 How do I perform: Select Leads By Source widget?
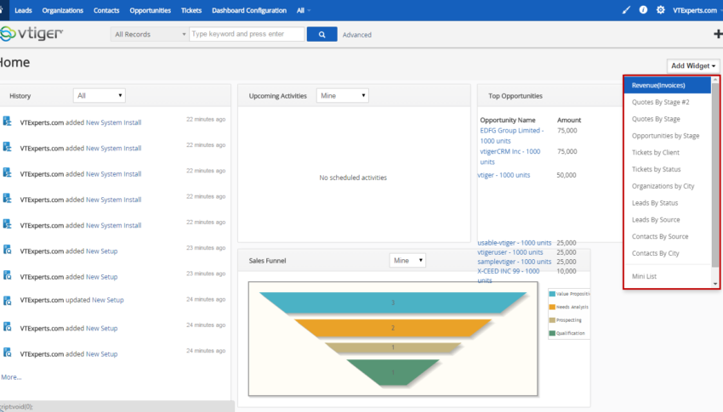click(x=656, y=219)
